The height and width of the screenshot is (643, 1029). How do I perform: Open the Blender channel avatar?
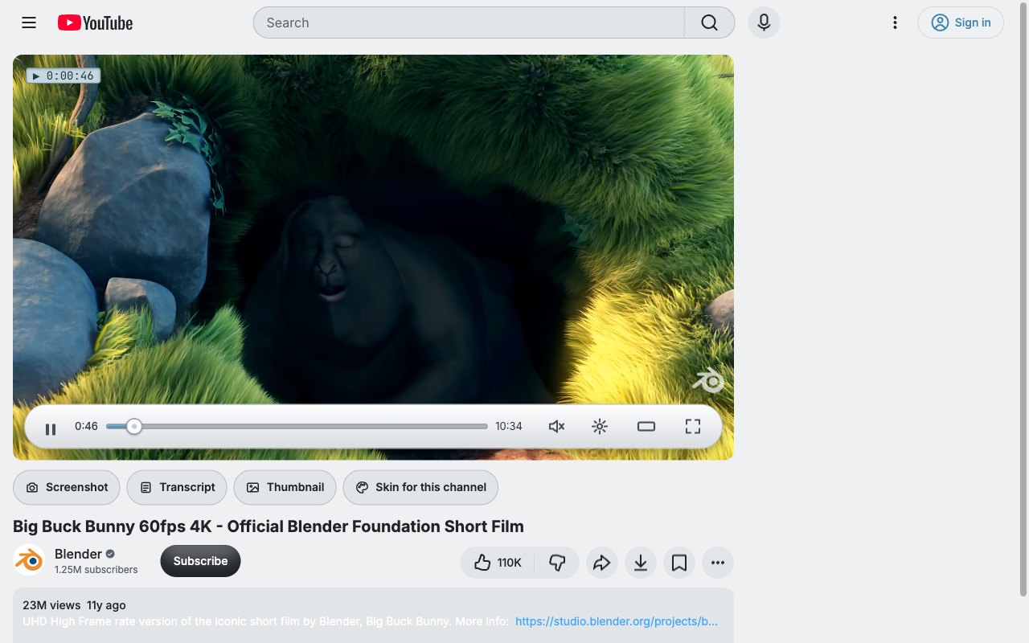(29, 560)
